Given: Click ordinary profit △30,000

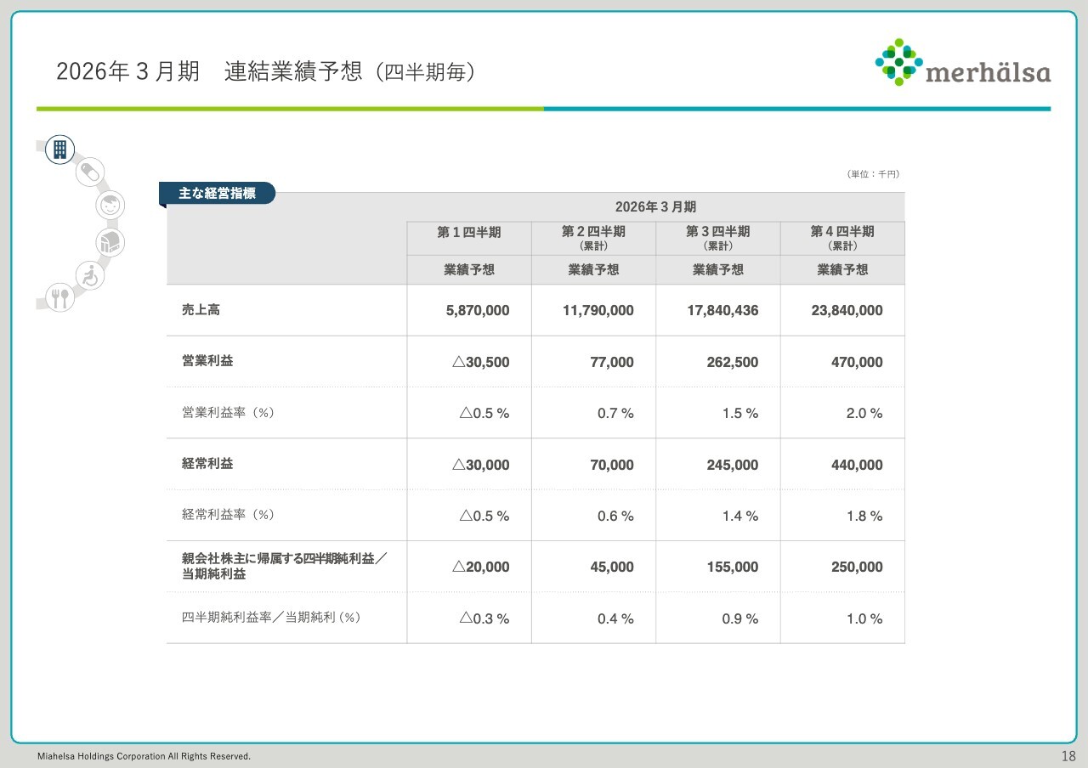Looking at the screenshot, I should [x=481, y=465].
